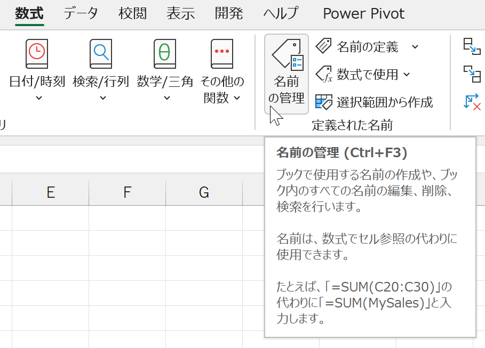This screenshot has width=485, height=348.
Task: Click 選択範囲から作成 icon
Action: (x=323, y=102)
